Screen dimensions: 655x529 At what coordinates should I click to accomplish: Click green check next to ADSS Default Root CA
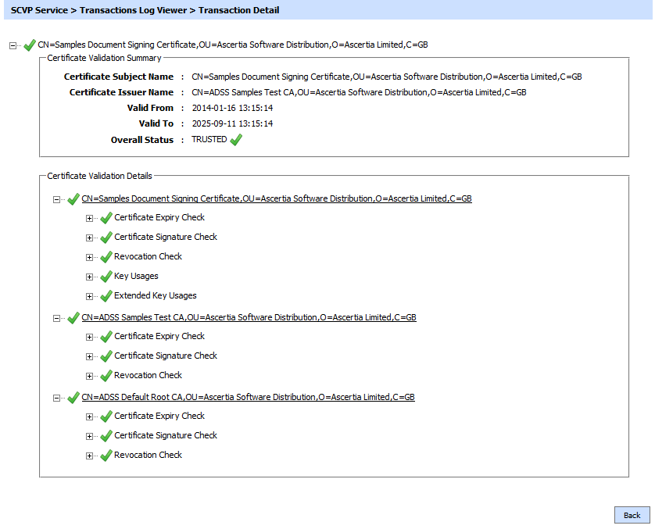(73, 398)
